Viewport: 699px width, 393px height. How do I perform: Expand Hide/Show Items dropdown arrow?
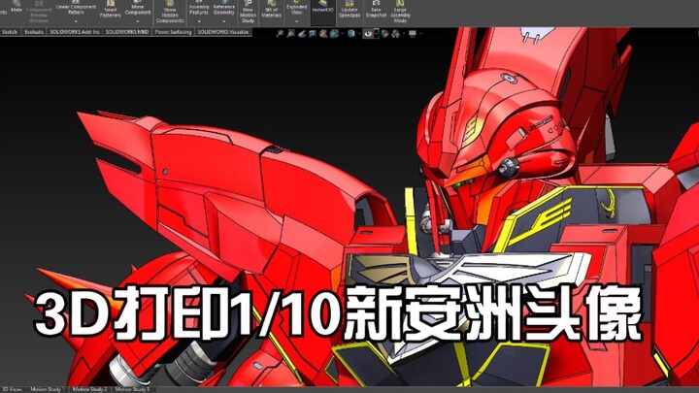coord(377,33)
